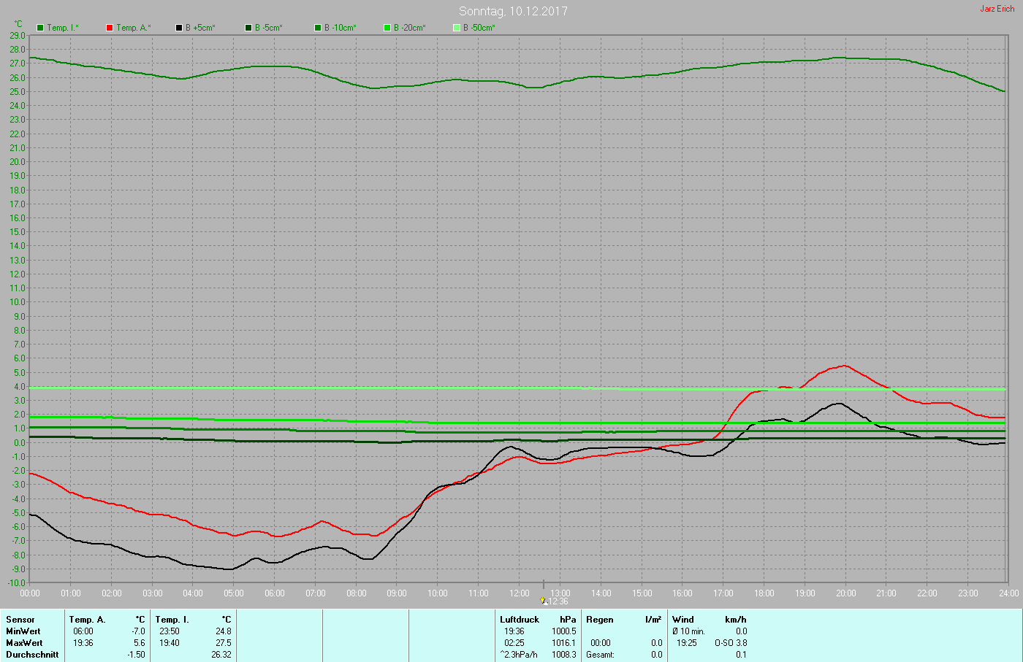Click the '24:00' x-axis label
This screenshot has height=662, width=1023.
pyautogui.click(x=1009, y=593)
